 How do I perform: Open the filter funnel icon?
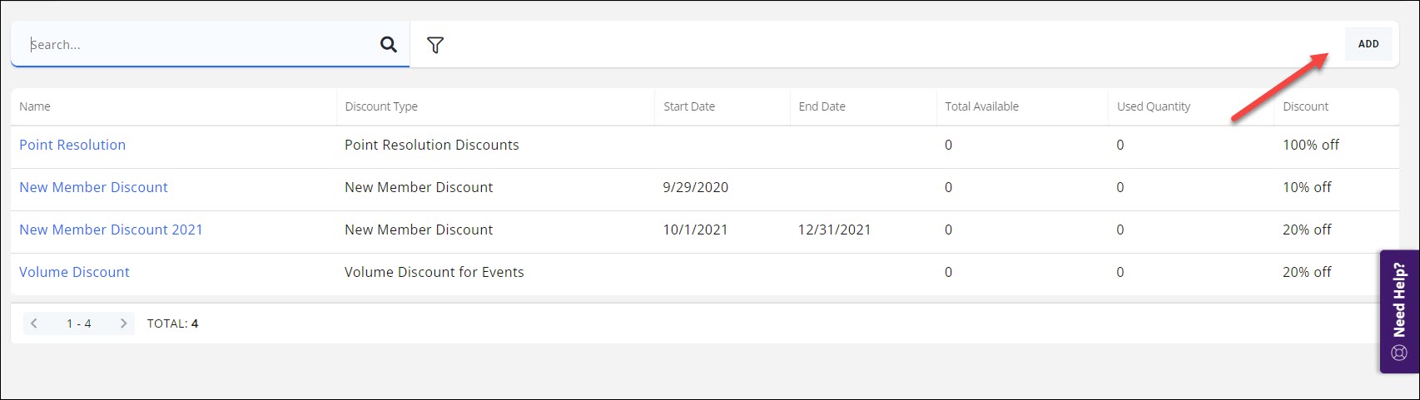pos(434,45)
